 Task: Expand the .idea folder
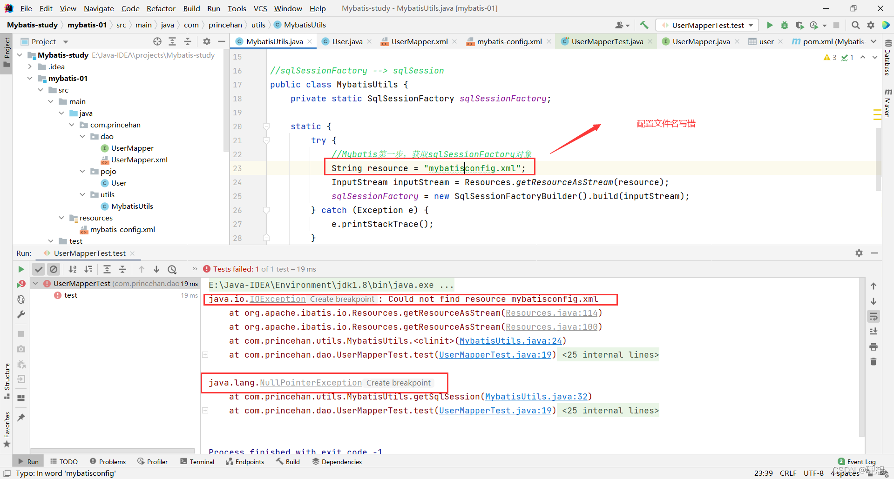(x=30, y=67)
